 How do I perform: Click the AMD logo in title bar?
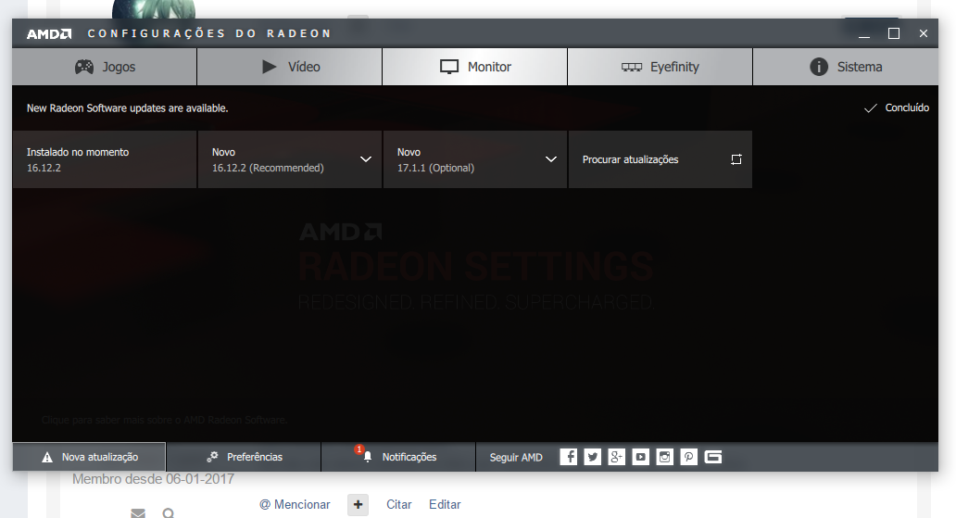pos(49,33)
